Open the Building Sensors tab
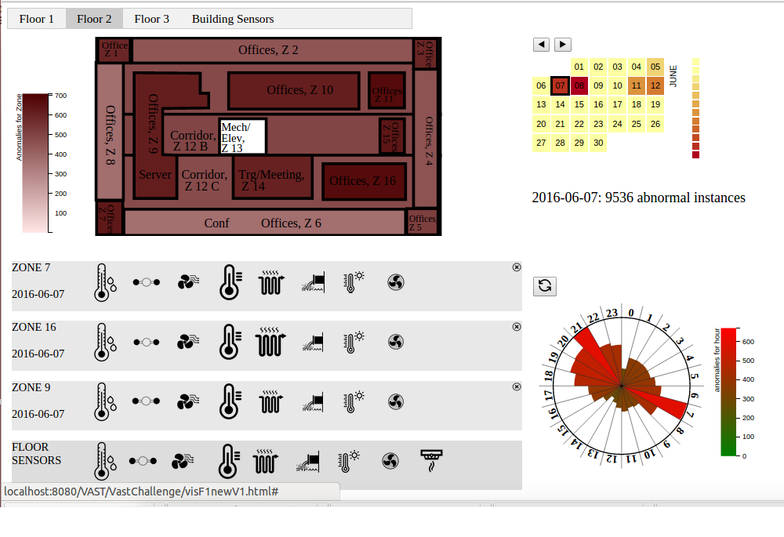This screenshot has height=537, width=784. [x=233, y=19]
